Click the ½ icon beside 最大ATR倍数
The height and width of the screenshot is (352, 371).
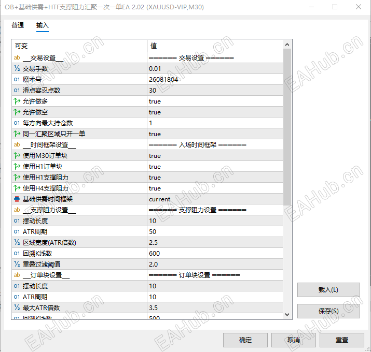pos(17,307)
